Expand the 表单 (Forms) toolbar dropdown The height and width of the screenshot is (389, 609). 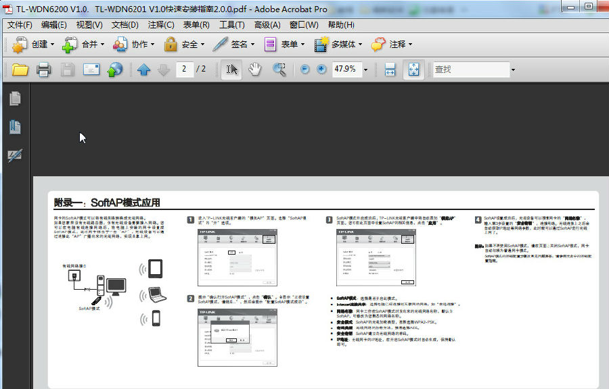point(302,45)
